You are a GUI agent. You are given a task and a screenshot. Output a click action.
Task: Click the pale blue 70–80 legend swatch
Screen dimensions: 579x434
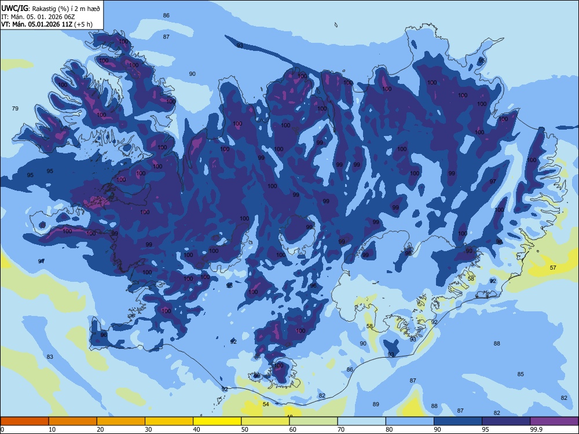[x=361, y=421]
